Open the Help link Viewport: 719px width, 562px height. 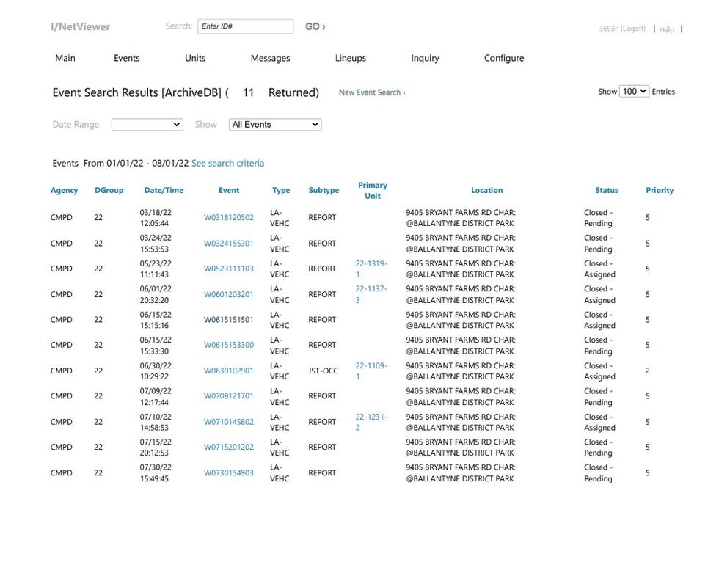coord(666,29)
